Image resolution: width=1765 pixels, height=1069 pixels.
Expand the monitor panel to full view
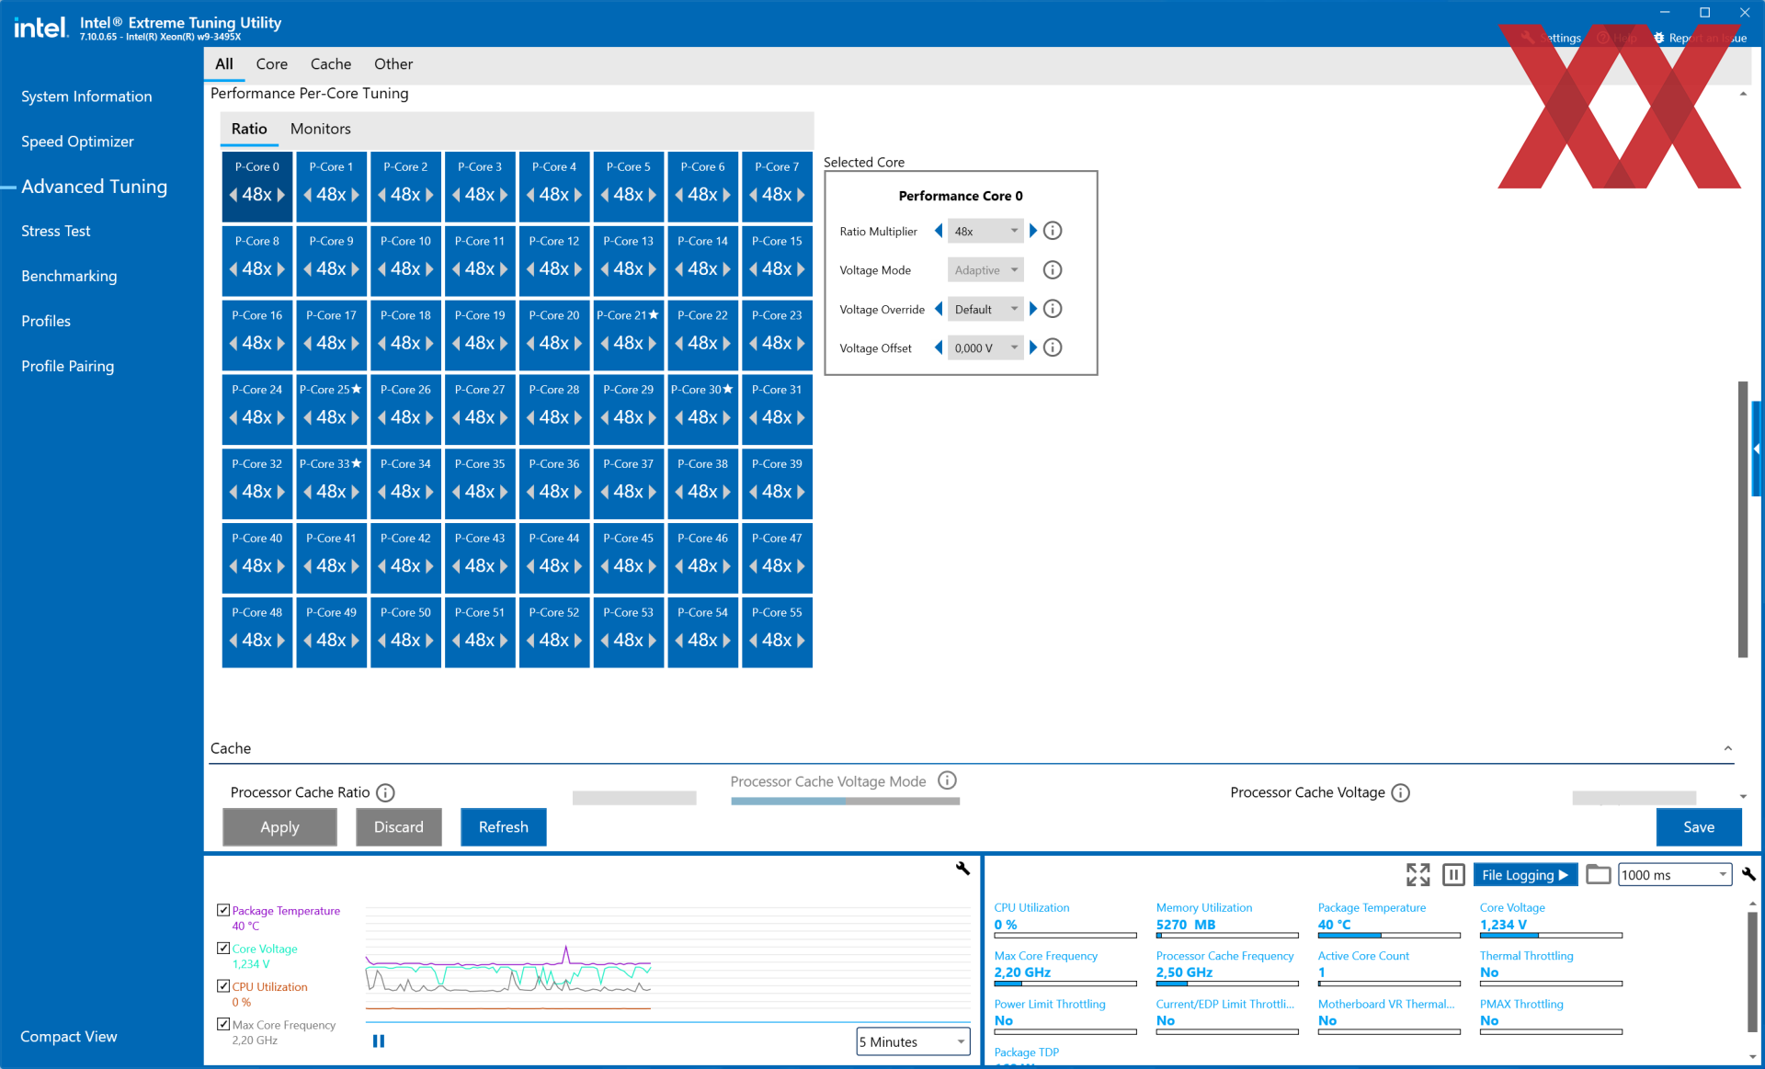tap(1418, 874)
